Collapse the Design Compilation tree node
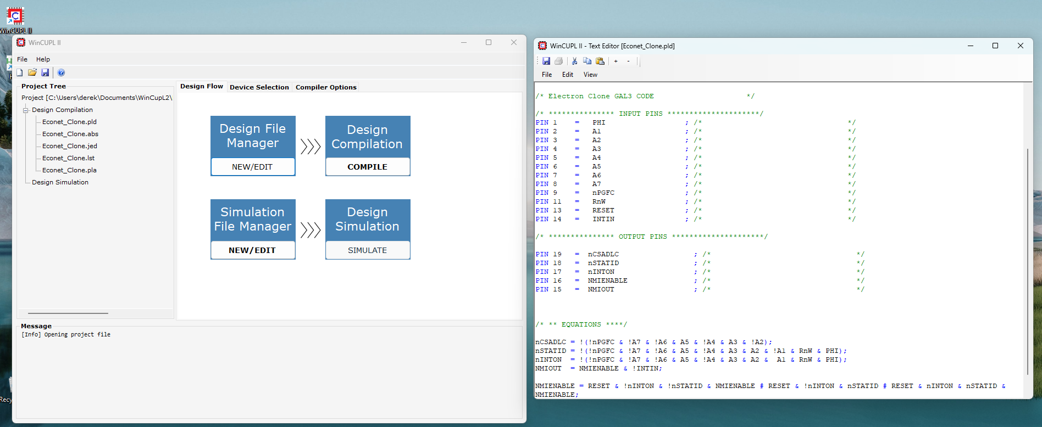 click(25, 110)
